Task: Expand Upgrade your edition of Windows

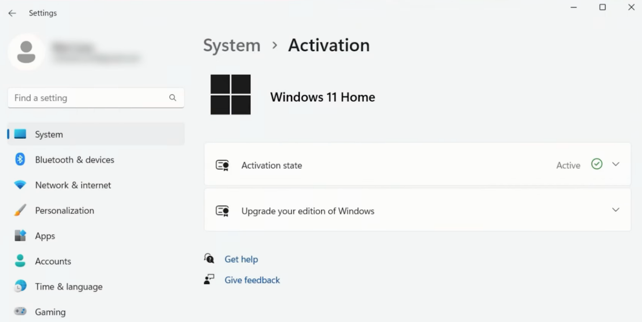Action: pos(616,210)
